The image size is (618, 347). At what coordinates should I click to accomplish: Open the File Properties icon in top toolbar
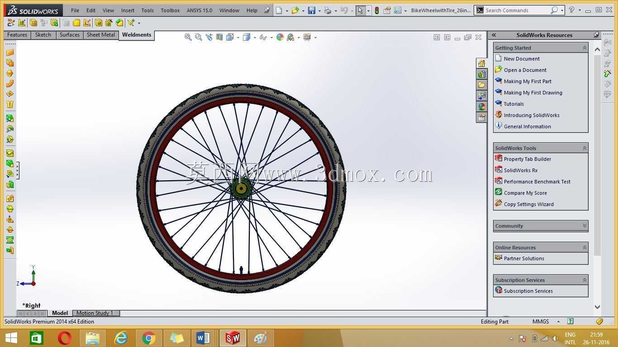[x=387, y=10]
